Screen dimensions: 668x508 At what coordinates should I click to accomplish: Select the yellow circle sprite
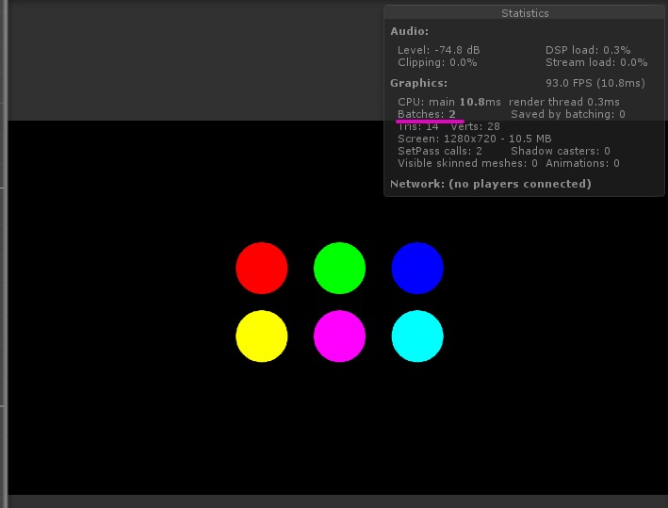coord(261,336)
